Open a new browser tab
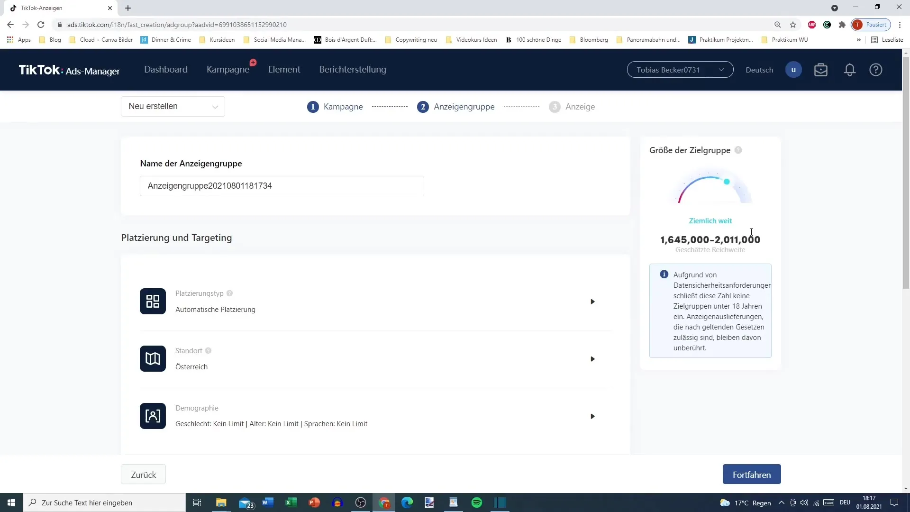The width and height of the screenshot is (910, 512). pyautogui.click(x=128, y=8)
